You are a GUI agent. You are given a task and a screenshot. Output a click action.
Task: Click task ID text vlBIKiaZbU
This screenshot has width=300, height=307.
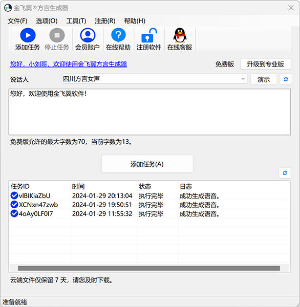tap(34, 196)
